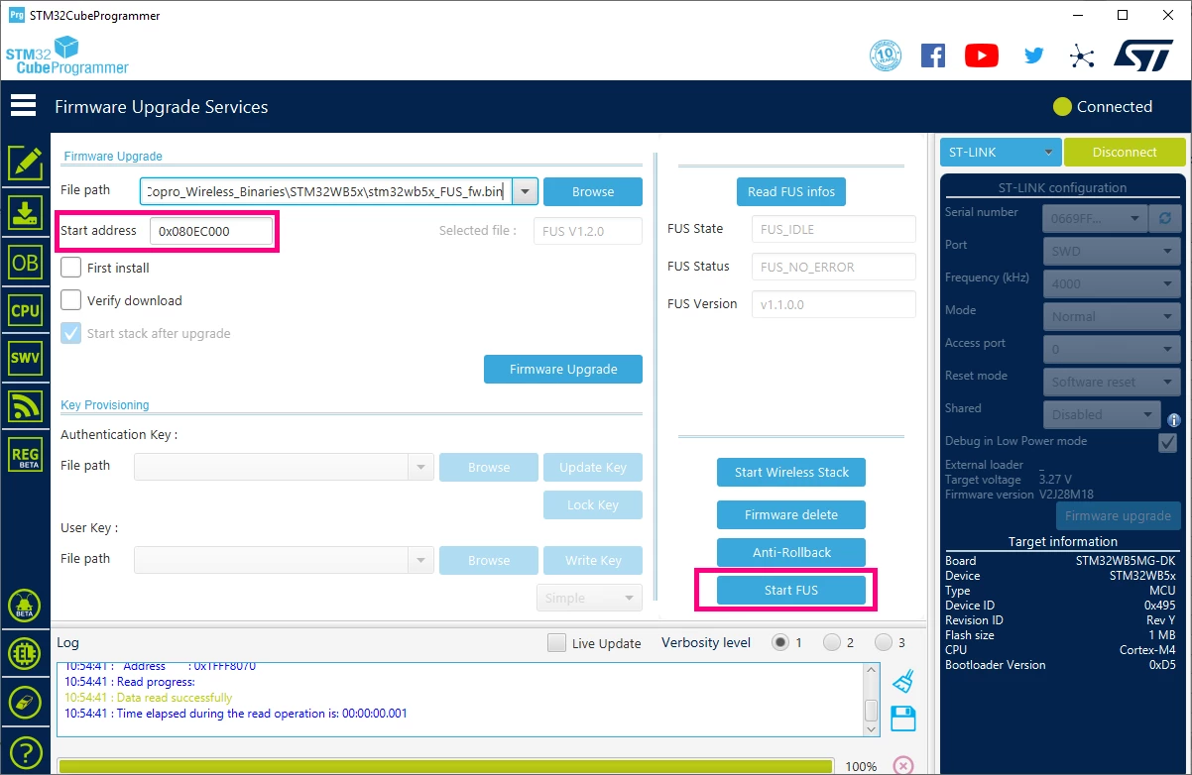Enable Live Update for the log
This screenshot has height=775, width=1192.
click(x=557, y=643)
